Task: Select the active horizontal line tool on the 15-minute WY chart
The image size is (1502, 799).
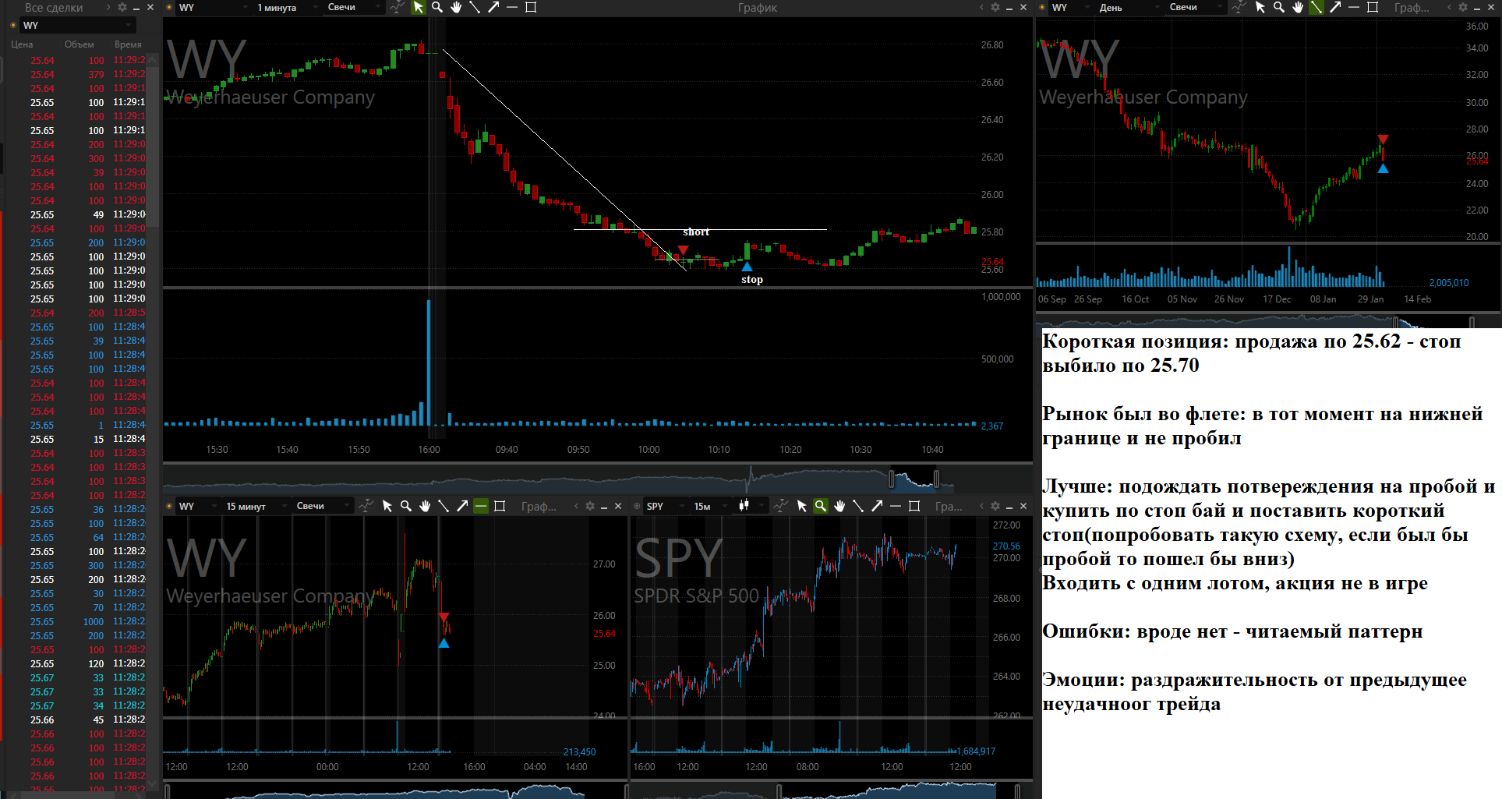Action: pos(481,506)
